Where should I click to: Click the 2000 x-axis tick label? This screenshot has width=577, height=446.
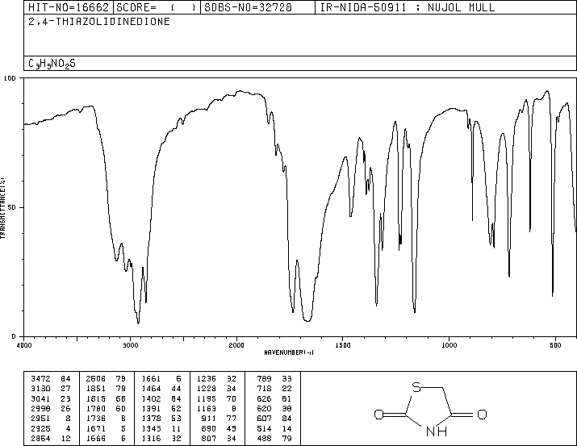(236, 345)
